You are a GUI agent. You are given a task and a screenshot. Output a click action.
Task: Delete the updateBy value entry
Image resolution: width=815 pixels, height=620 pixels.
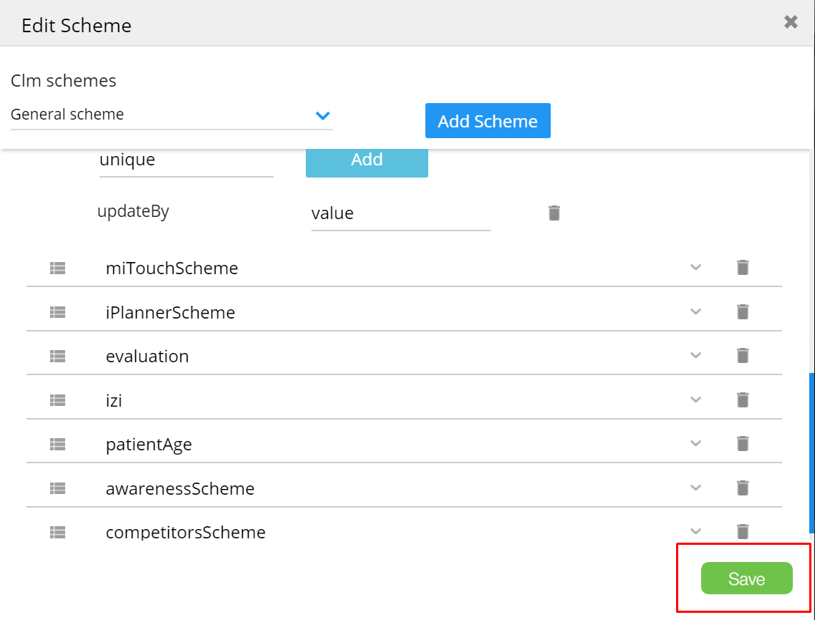pyautogui.click(x=554, y=213)
